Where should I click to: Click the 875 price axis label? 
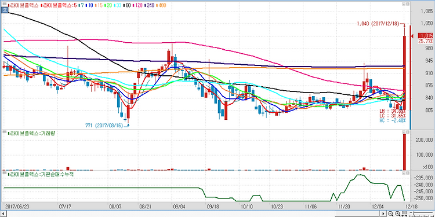point(429,85)
